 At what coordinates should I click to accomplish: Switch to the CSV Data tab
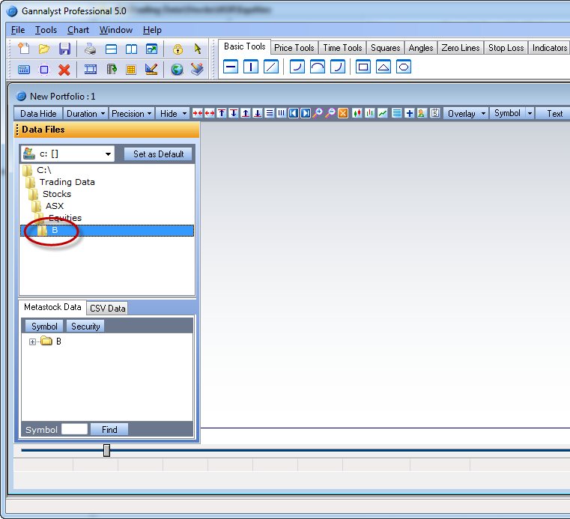[x=107, y=309]
